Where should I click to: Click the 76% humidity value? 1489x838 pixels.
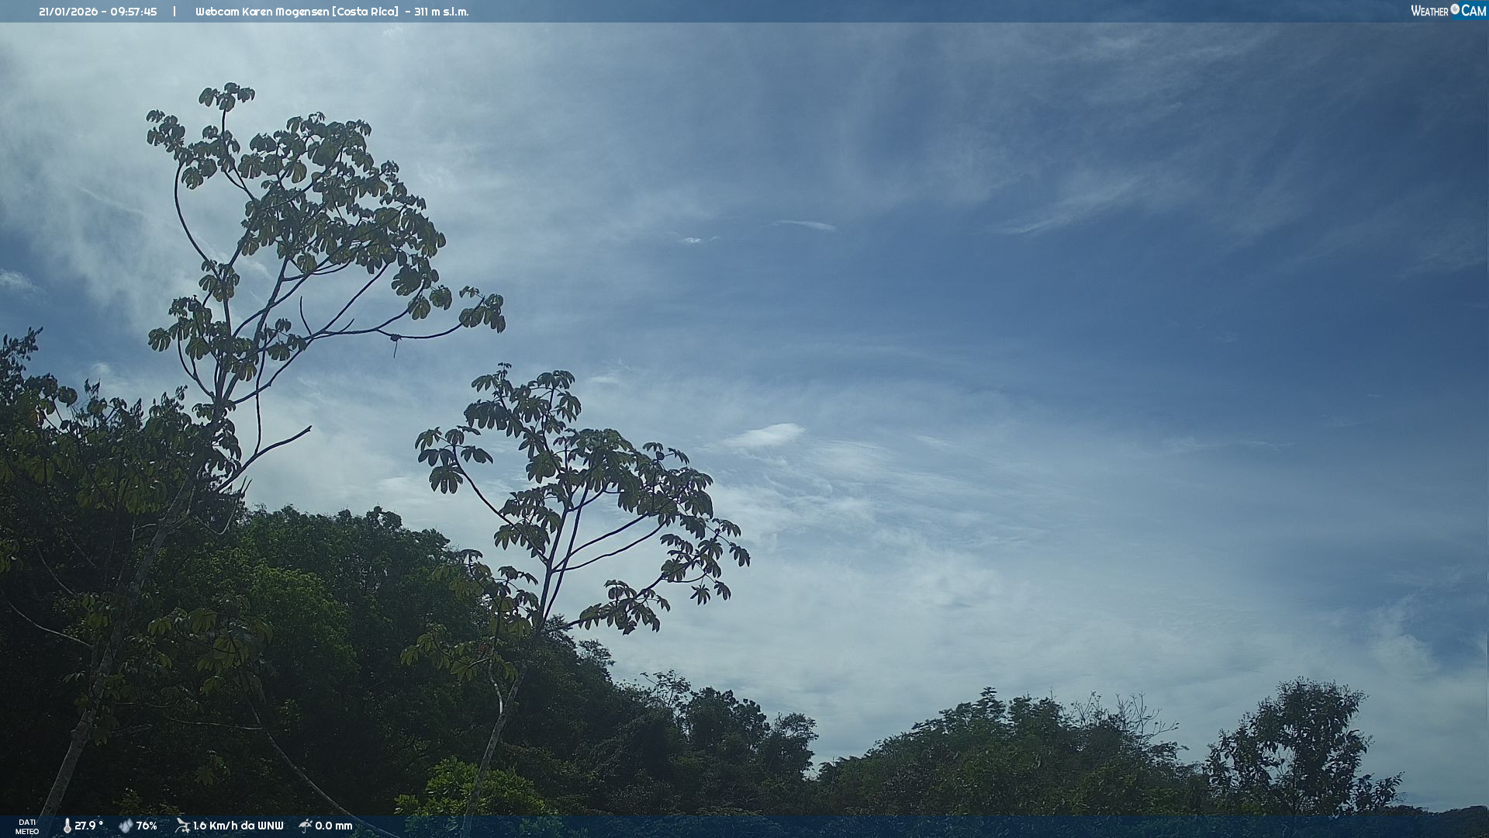(147, 826)
